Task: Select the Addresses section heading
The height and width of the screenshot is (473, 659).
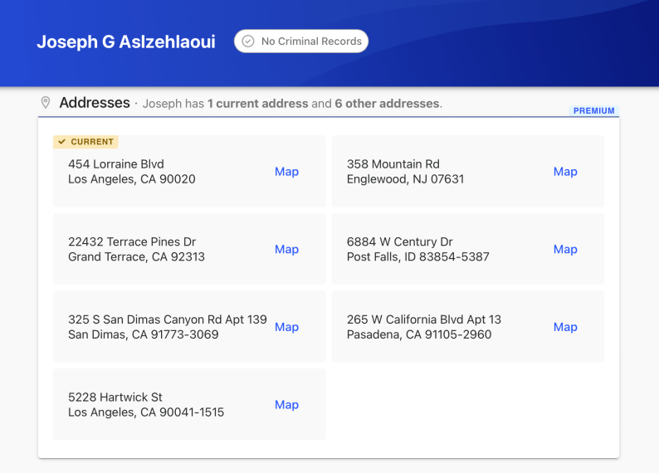Action: pos(95,103)
